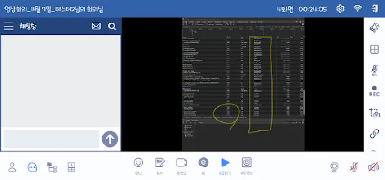Image resolution: width=385 pixels, height=180 pixels.
Task: Open the web browser sharing tool
Action: tap(204, 163)
